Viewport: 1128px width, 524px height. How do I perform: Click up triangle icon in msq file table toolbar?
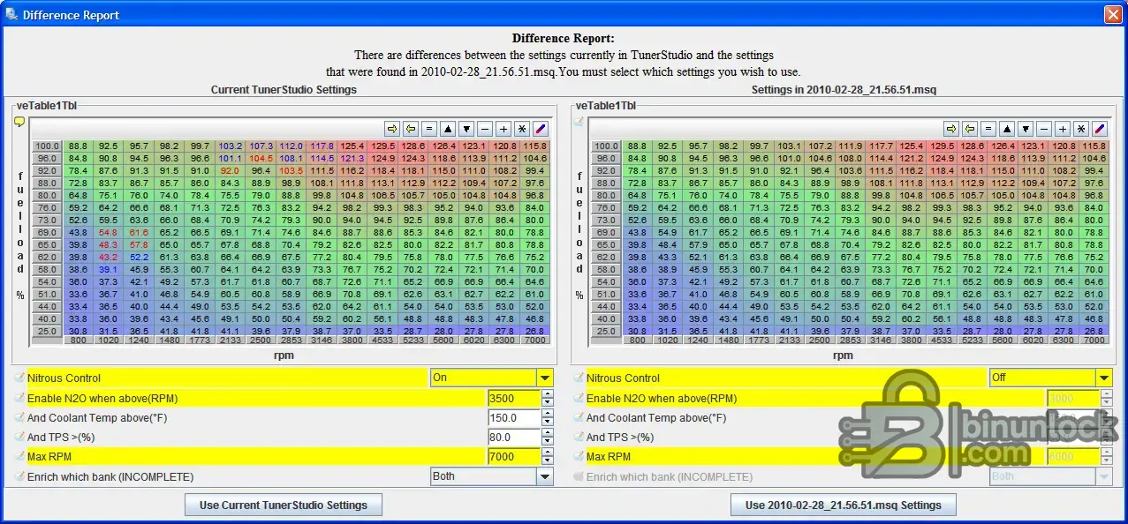click(1007, 128)
